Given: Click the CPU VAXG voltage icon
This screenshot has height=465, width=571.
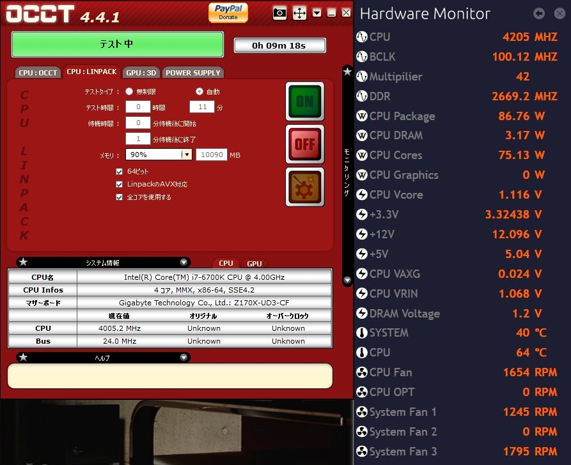Looking at the screenshot, I should pos(362,273).
